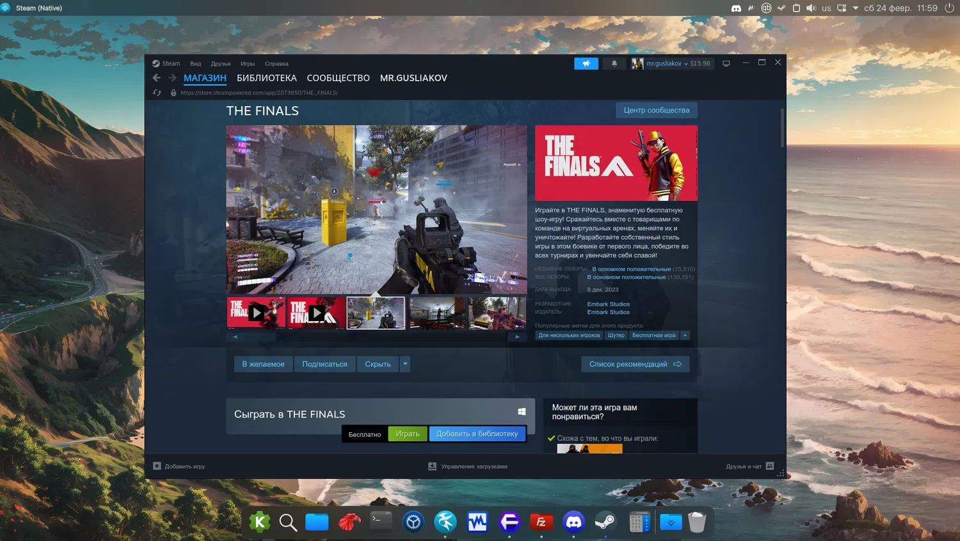Image resolution: width=960 pixels, height=541 pixels.
Task: Open the Друзья menu
Action: point(221,64)
